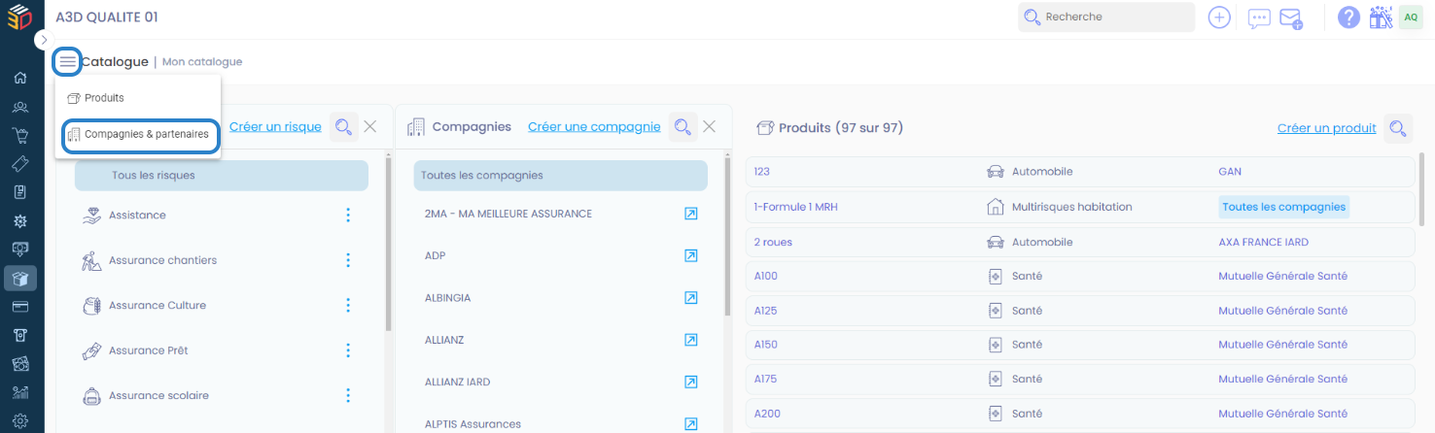The image size is (1435, 433).
Task: Open the catalogue box icon in the sidebar
Action: click(x=20, y=279)
